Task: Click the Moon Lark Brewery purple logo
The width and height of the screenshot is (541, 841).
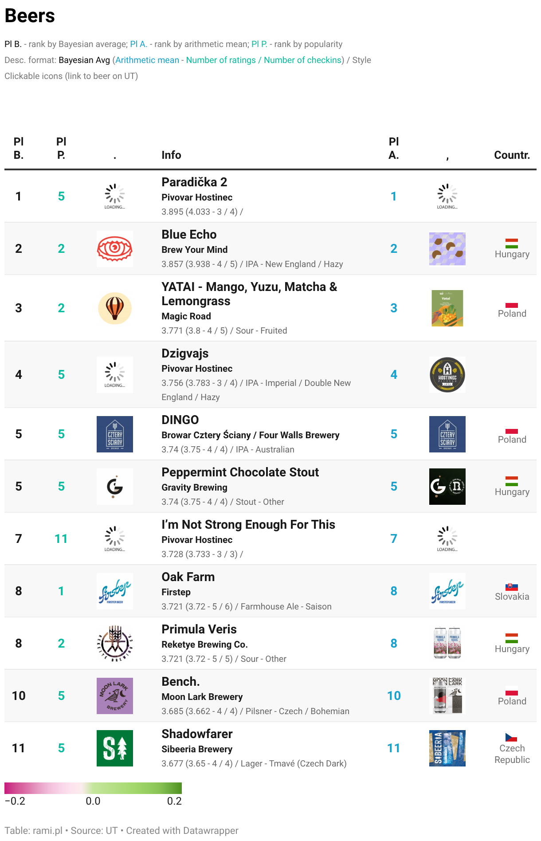Action: [x=115, y=696]
